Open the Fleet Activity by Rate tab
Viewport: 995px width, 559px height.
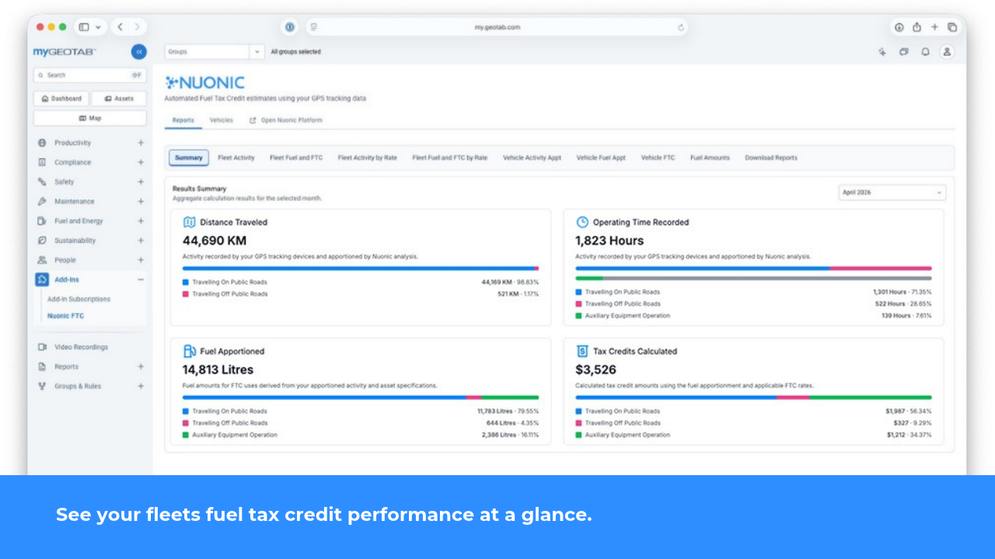coord(368,158)
